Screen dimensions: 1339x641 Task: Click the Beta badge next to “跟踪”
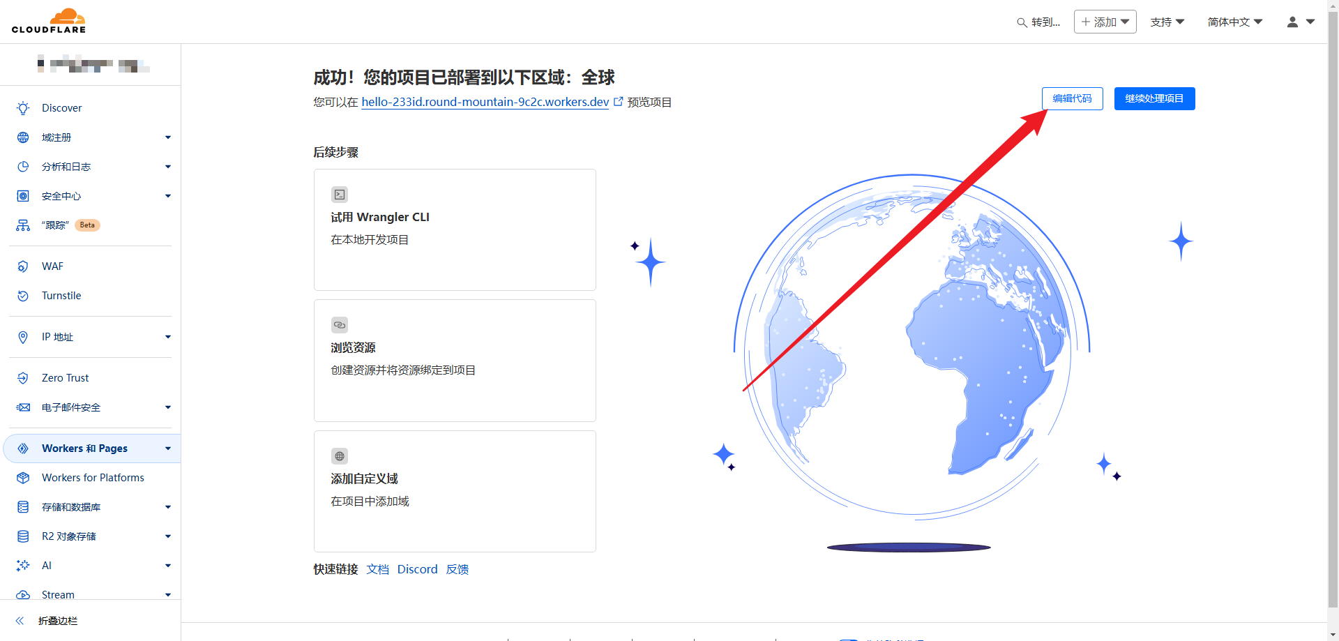(x=87, y=225)
